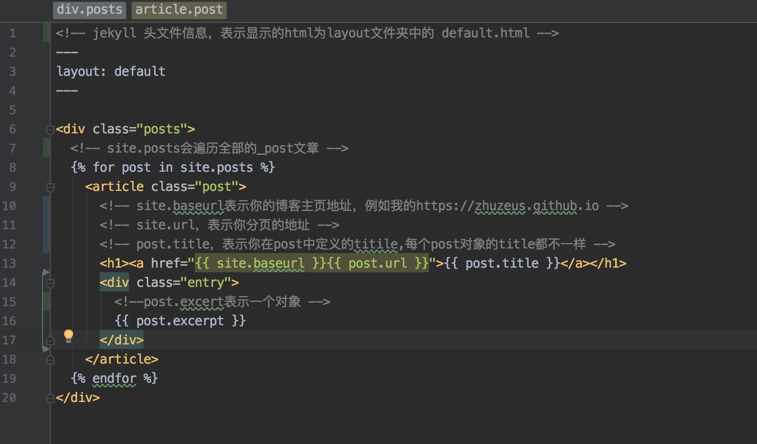The height and width of the screenshot is (444, 757).
Task: Click line number 1 in gutter
Action: [x=13, y=33]
